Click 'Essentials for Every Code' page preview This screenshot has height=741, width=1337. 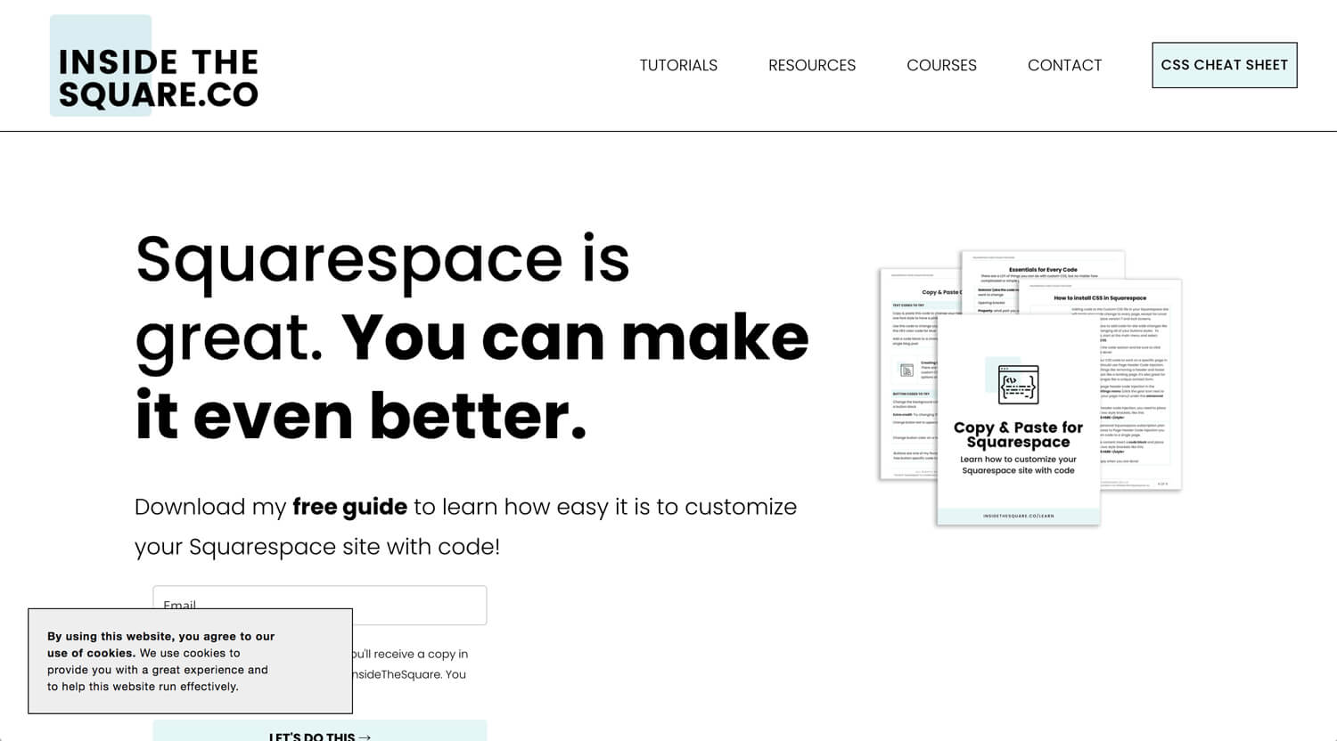[1043, 271]
